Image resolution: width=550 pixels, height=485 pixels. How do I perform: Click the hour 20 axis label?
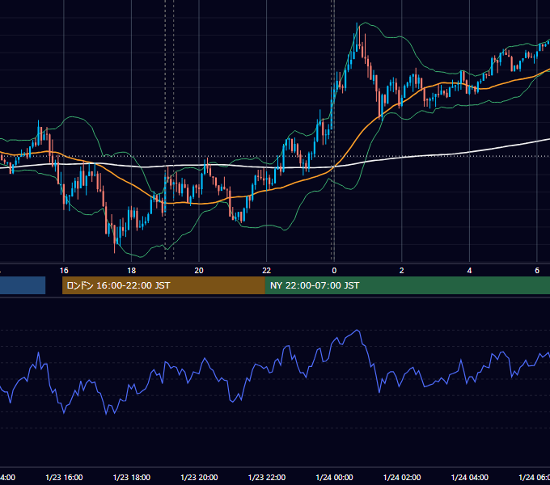tap(199, 270)
